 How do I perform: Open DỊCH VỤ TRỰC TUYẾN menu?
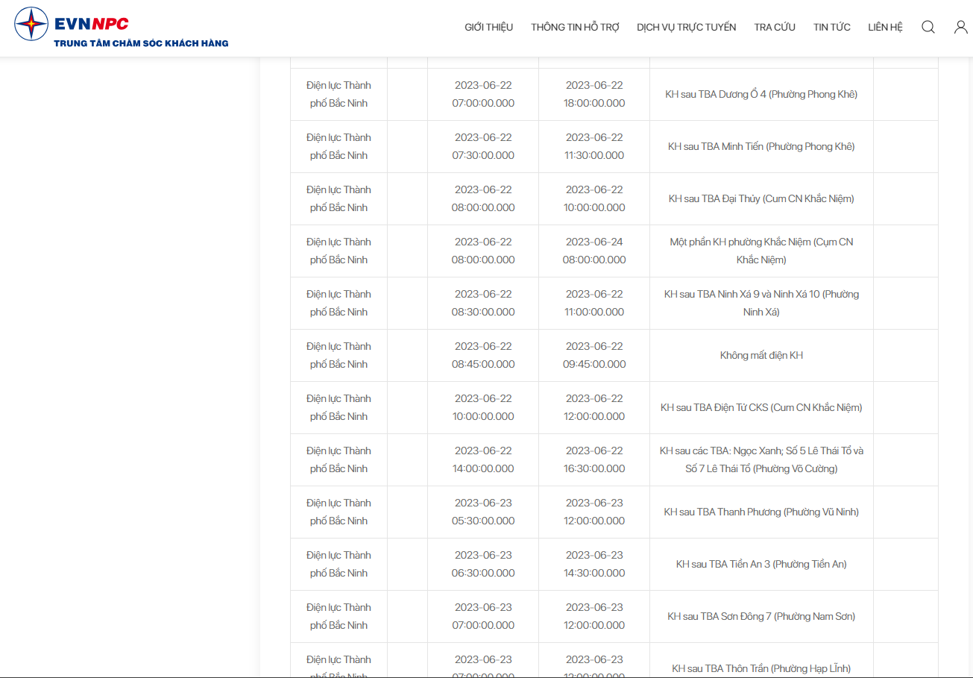687,27
